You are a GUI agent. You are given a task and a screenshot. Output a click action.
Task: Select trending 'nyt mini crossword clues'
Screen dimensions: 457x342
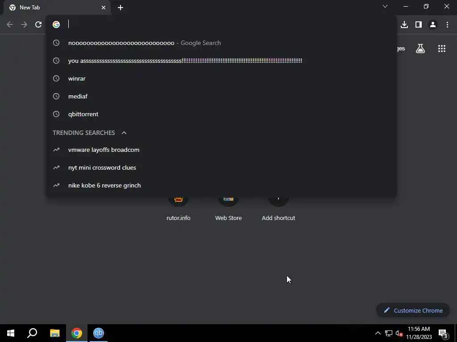(x=221, y=167)
